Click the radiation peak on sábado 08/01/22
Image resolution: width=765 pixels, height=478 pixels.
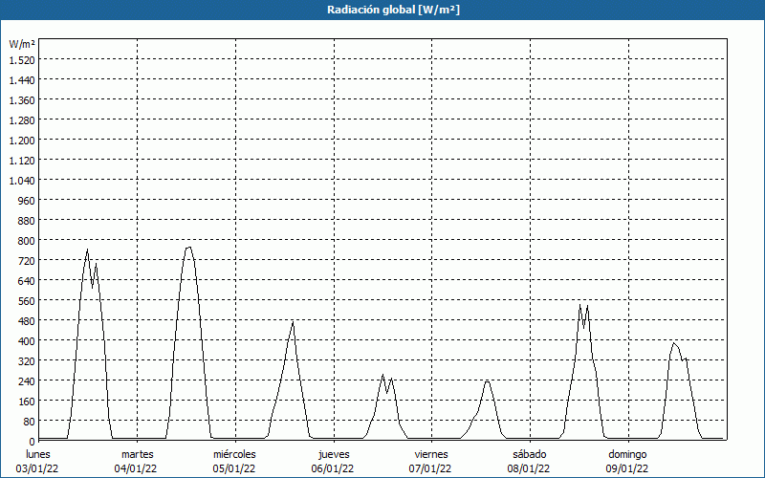(x=580, y=305)
